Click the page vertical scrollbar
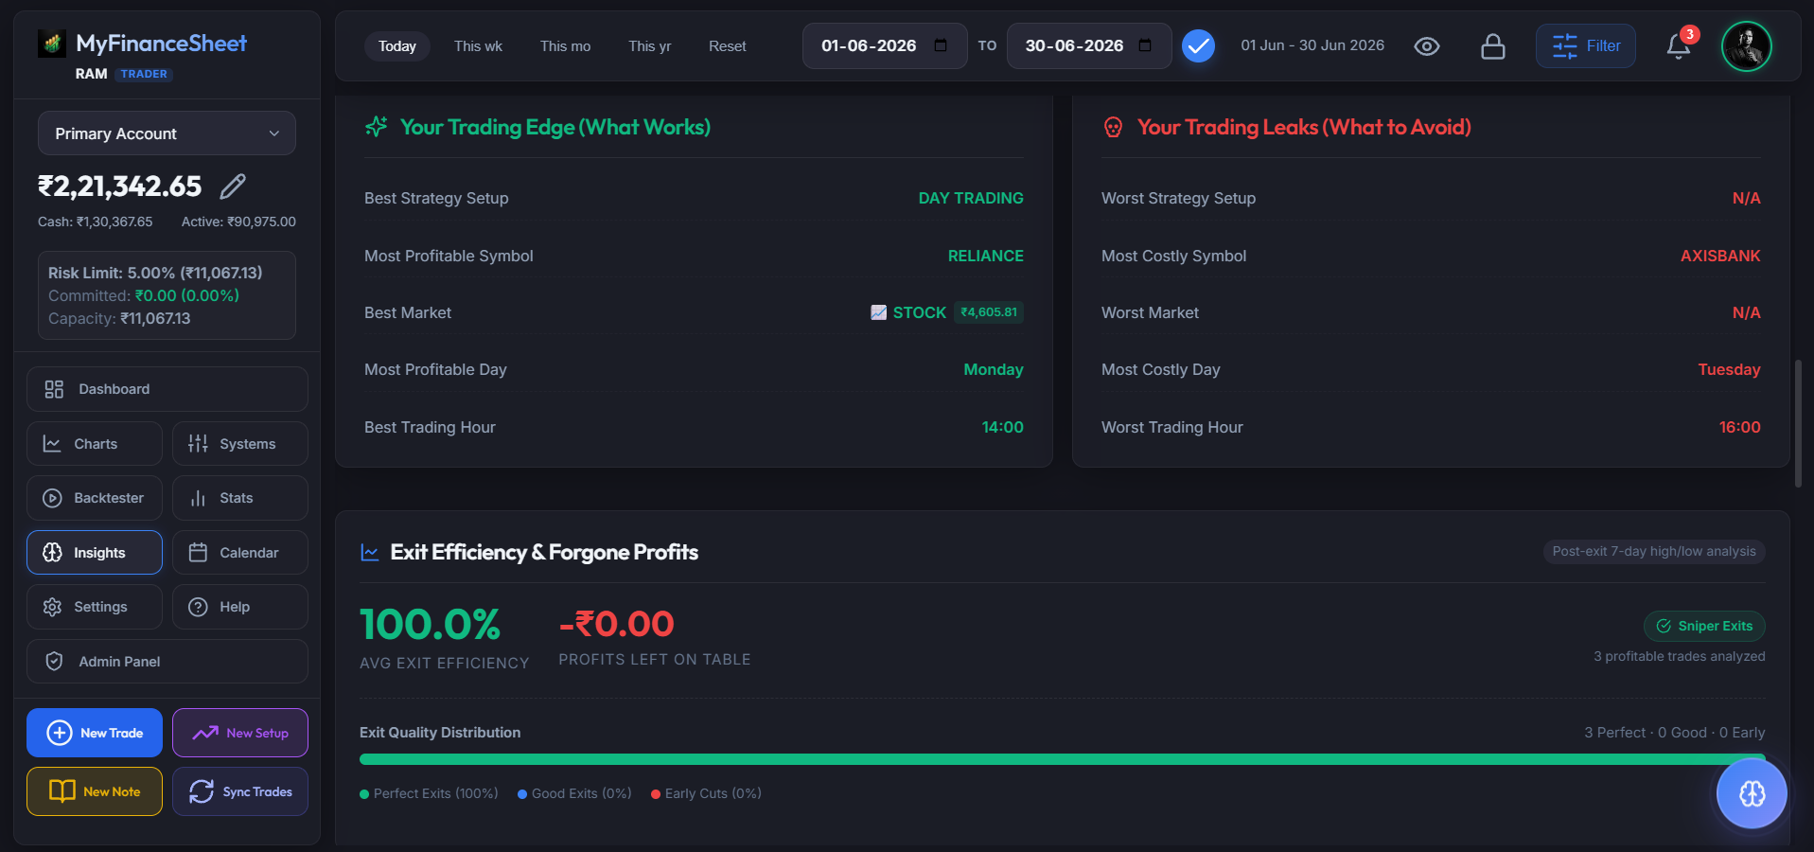 [x=1798, y=423]
